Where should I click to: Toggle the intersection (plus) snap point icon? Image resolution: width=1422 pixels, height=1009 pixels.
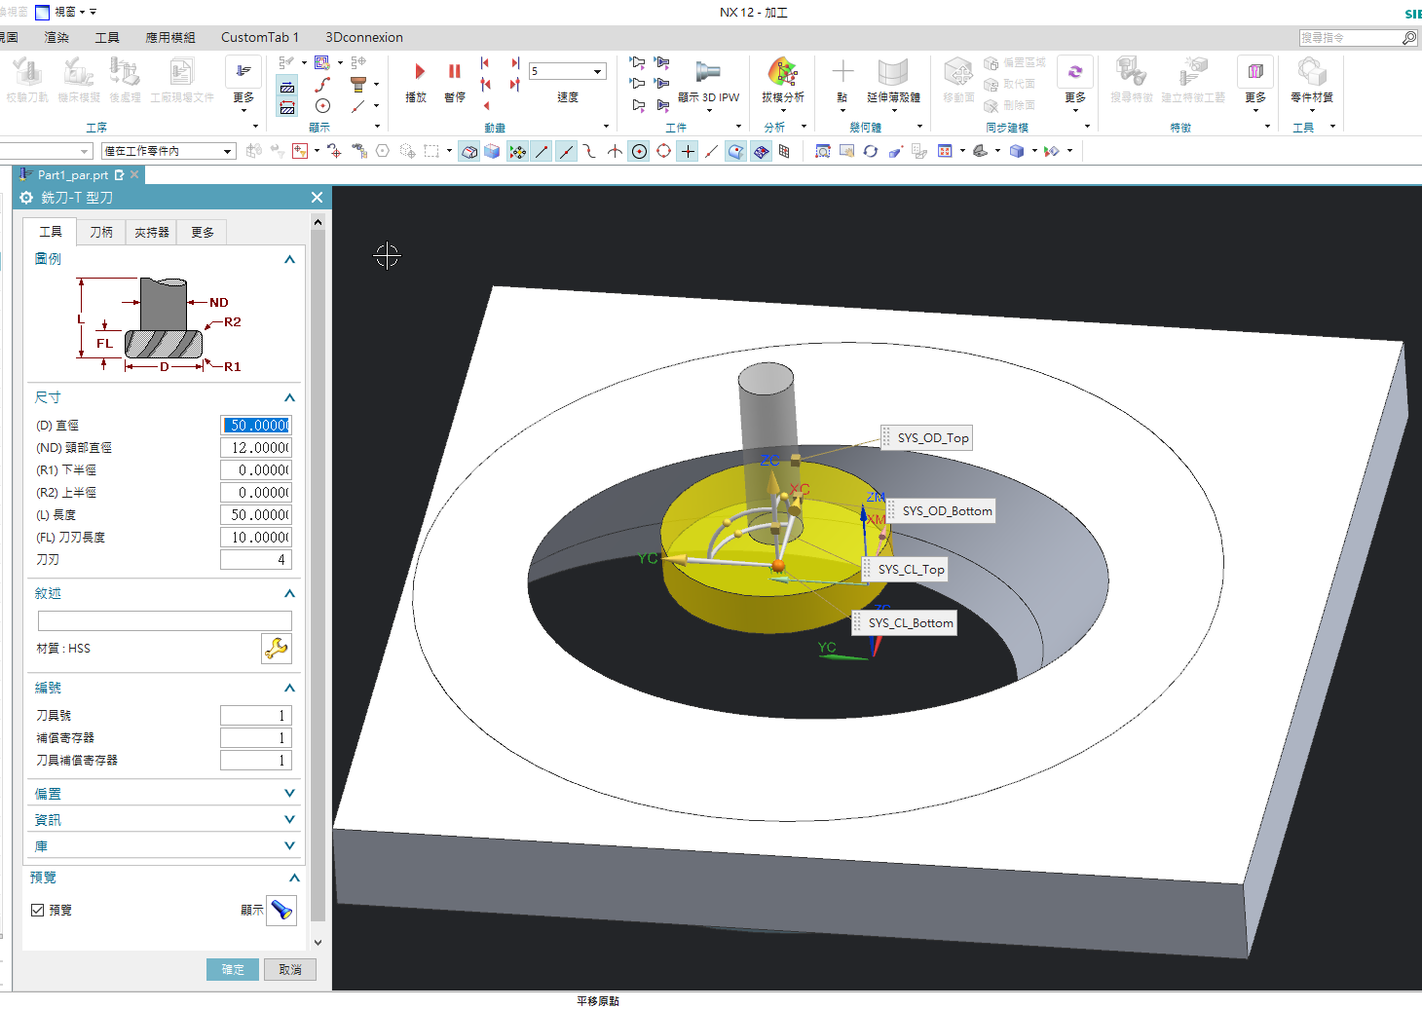click(688, 151)
